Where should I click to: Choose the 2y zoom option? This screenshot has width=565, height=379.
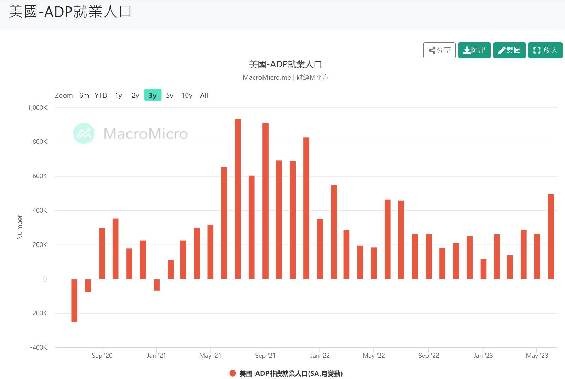[135, 95]
